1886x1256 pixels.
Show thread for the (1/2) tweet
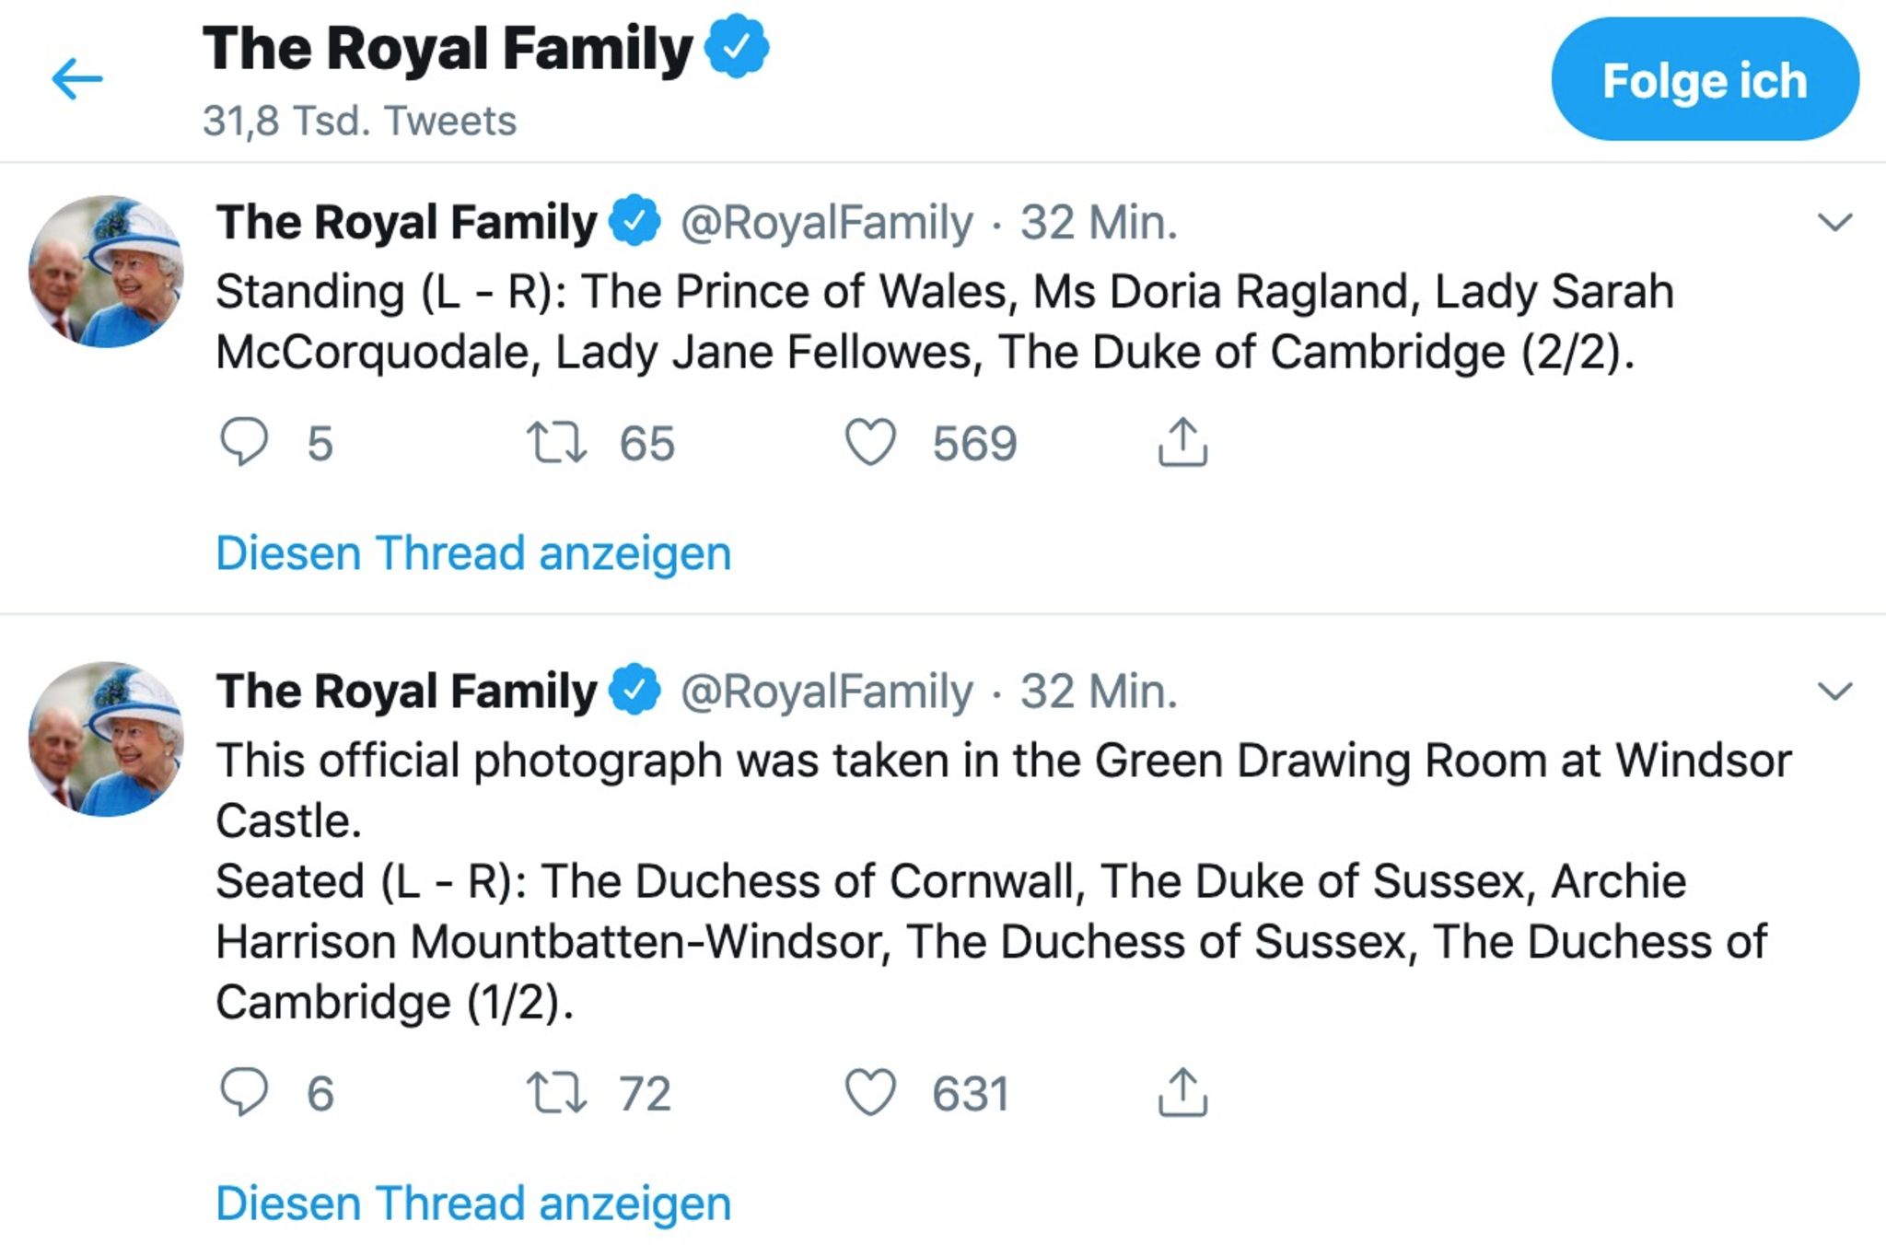(473, 1204)
